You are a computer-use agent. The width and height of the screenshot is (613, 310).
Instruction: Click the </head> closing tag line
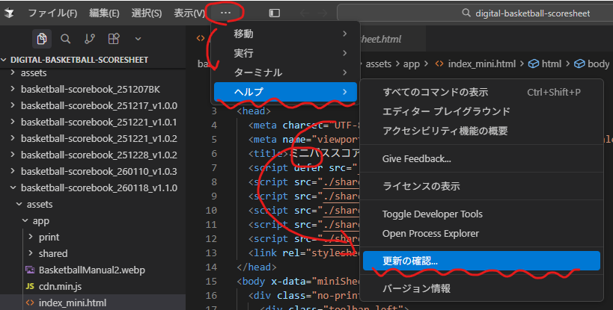tap(257, 267)
